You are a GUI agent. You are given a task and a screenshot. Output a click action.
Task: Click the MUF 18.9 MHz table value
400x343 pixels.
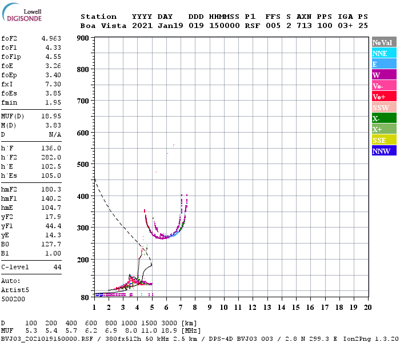click(x=169, y=331)
